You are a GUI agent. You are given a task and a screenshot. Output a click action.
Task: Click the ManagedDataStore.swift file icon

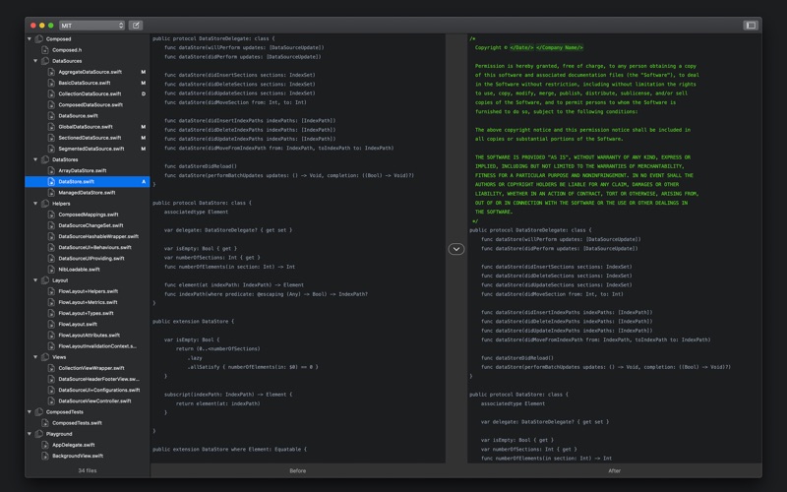coord(51,192)
